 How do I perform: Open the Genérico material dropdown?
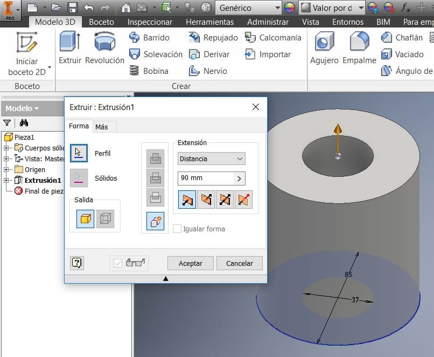click(x=248, y=8)
